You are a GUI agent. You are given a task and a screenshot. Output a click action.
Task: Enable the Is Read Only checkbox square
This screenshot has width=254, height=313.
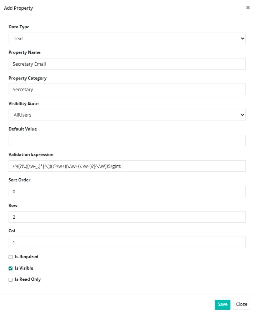click(x=11, y=280)
